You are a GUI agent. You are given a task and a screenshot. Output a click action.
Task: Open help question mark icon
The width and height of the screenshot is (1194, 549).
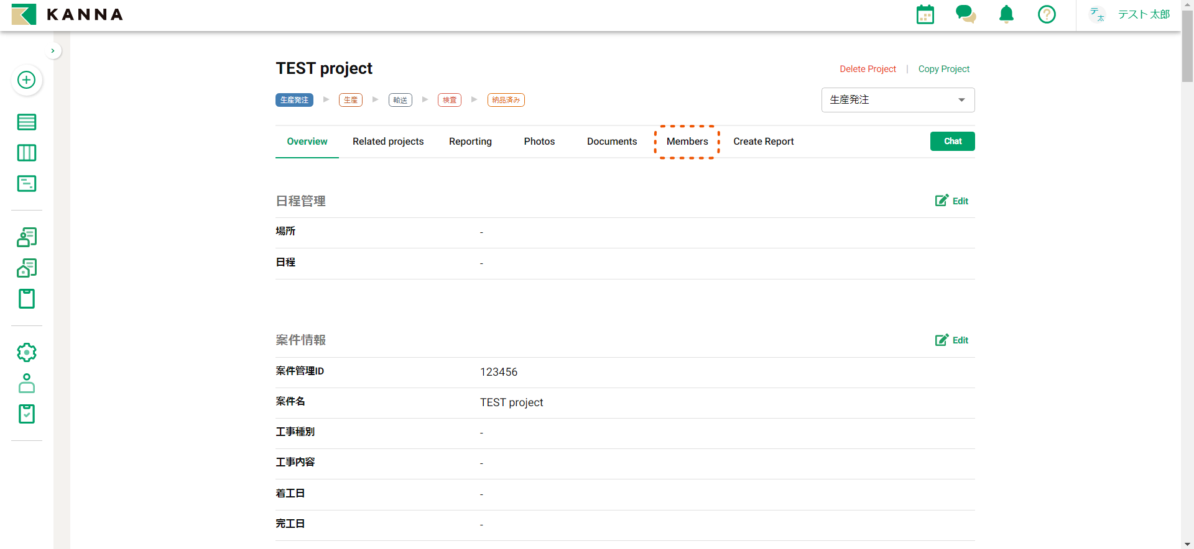click(x=1046, y=14)
